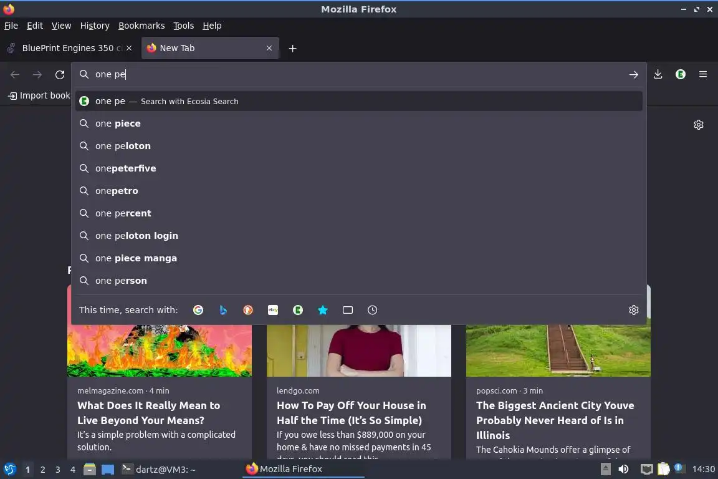Choose the 'onepeterfive' suggestion

click(358, 168)
